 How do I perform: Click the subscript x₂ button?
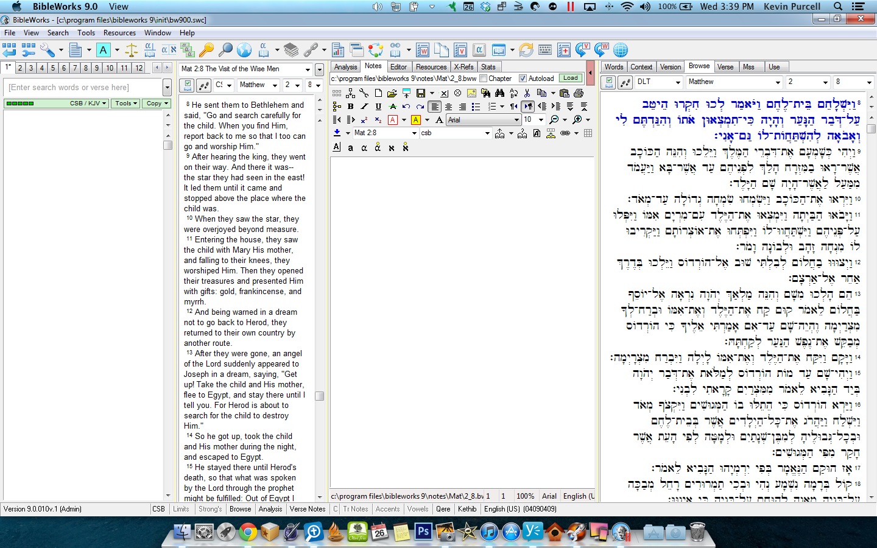(x=378, y=120)
